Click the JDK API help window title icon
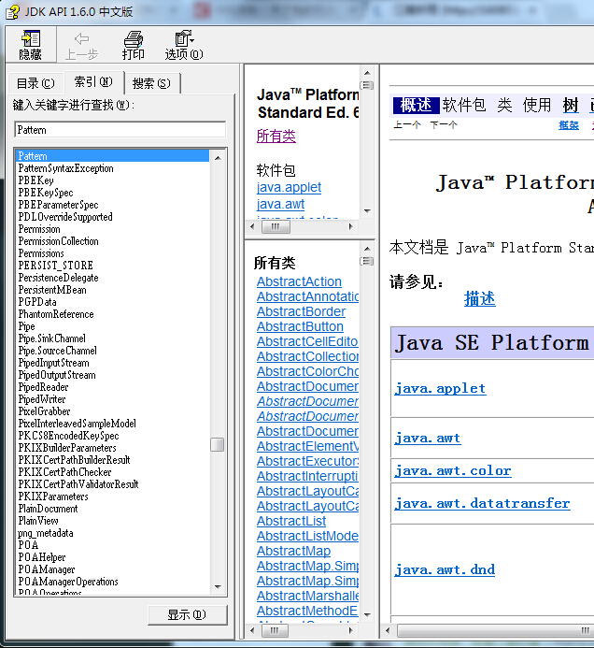Image resolution: width=594 pixels, height=648 pixels. [12, 12]
